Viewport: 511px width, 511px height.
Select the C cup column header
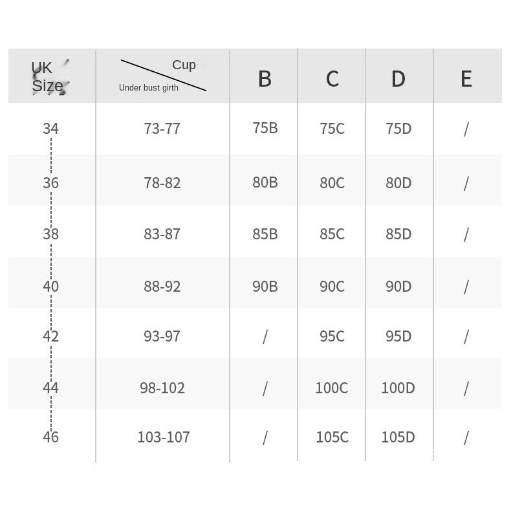pyautogui.click(x=332, y=79)
